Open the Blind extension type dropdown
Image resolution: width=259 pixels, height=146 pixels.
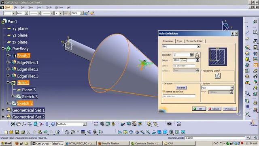click(198, 47)
